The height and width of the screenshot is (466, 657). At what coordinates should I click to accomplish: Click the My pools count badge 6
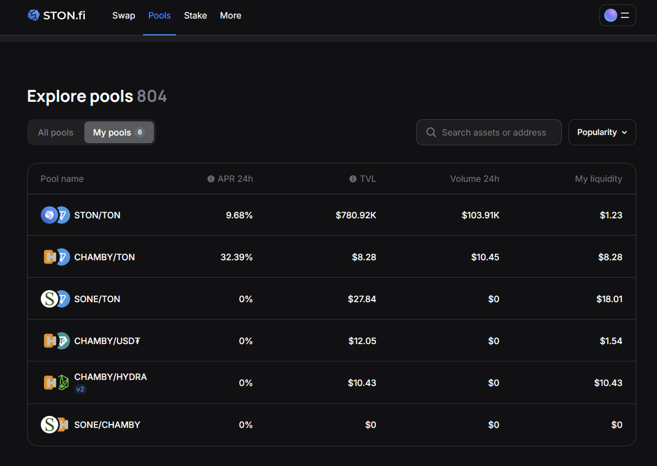140,132
